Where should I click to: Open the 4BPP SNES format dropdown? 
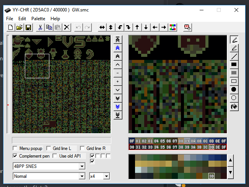pos(82,166)
